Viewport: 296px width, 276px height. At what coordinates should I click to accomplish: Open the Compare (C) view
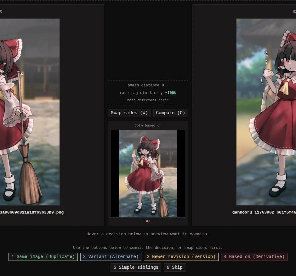170,113
